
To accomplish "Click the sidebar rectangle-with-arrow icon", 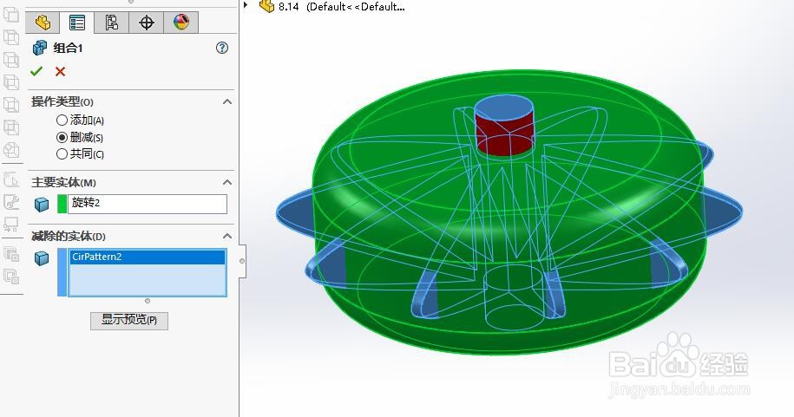I will pos(11,225).
